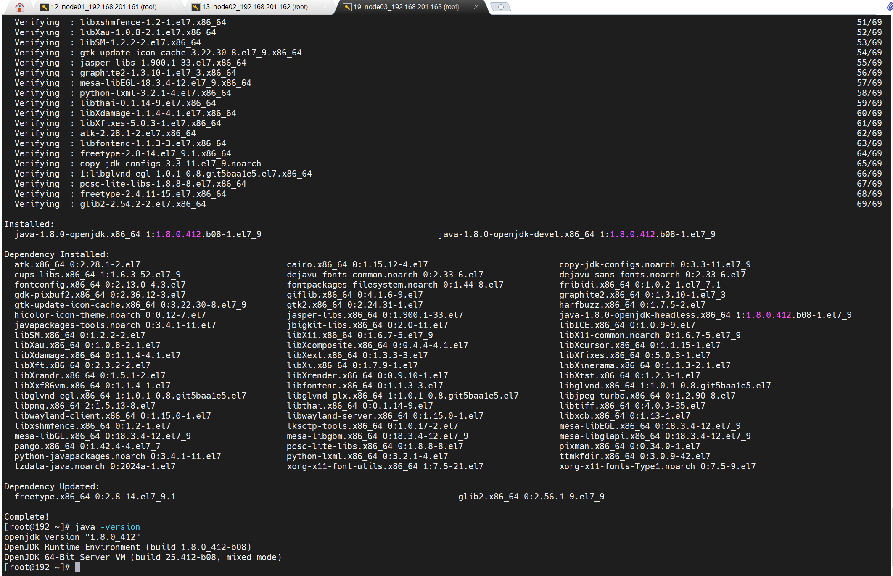Click the 'Dependency Updated:' heading
This screenshot has width=893, height=576.
[52, 486]
